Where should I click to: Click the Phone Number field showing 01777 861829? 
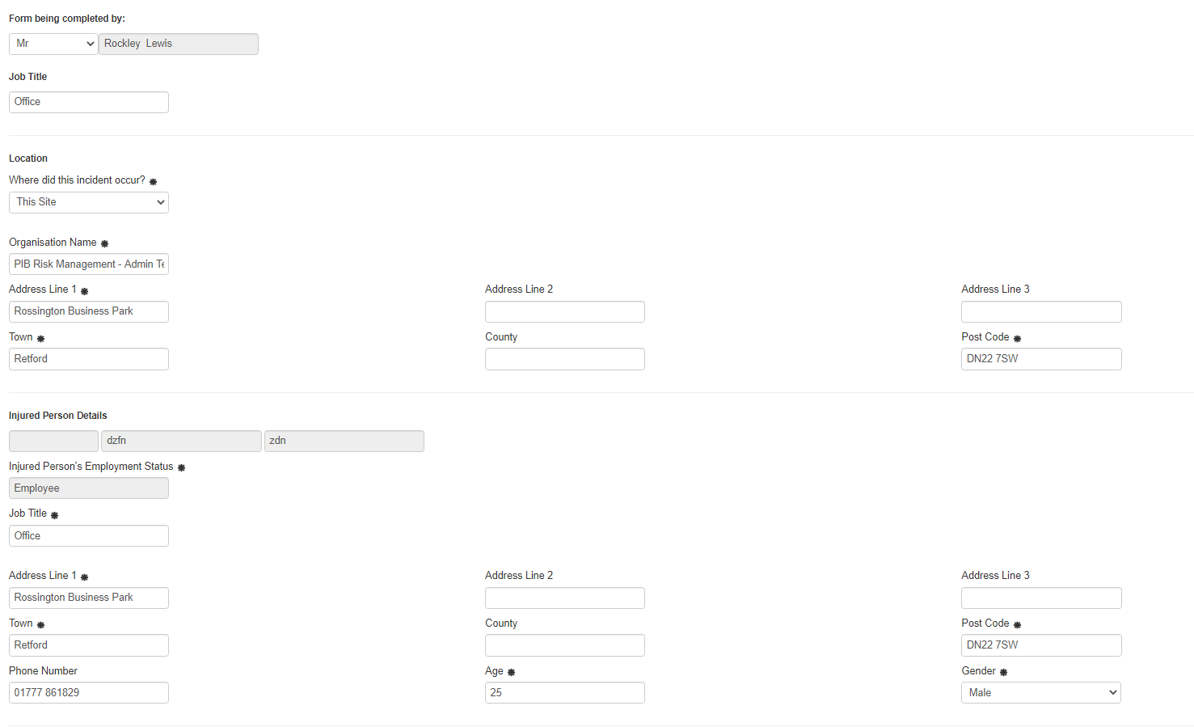click(88, 692)
